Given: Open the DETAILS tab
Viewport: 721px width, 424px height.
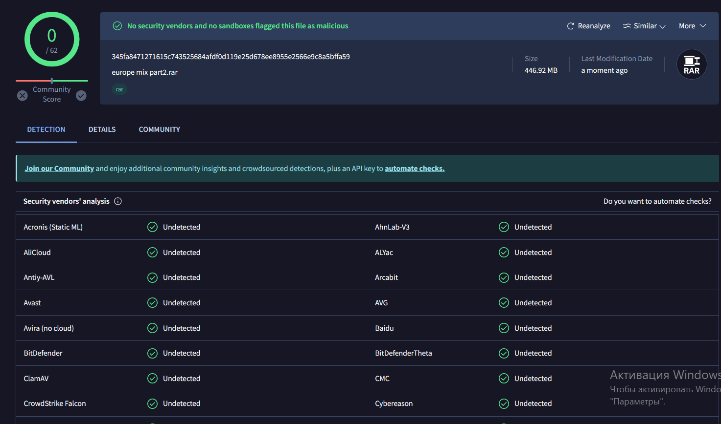Looking at the screenshot, I should (x=102, y=129).
